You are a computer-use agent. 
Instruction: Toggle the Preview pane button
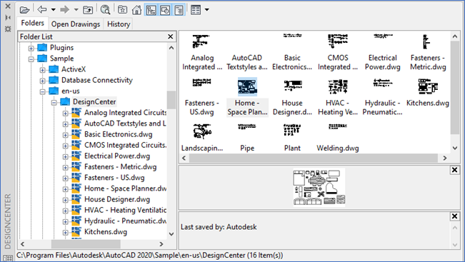(165, 10)
